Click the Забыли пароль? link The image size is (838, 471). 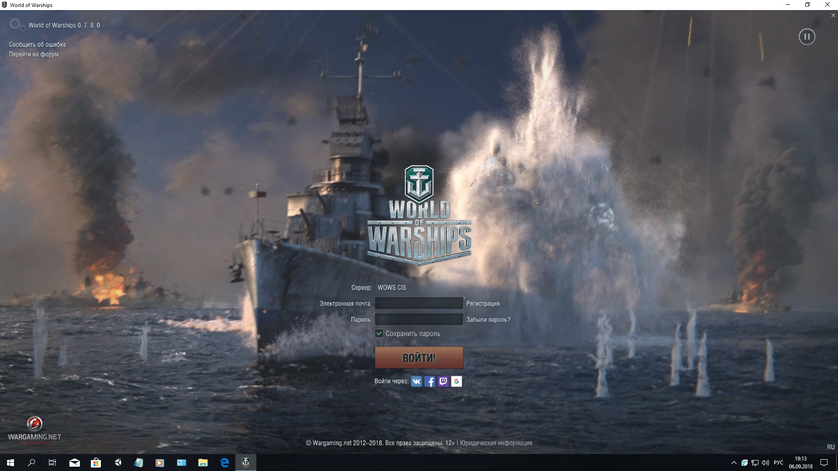pos(488,320)
